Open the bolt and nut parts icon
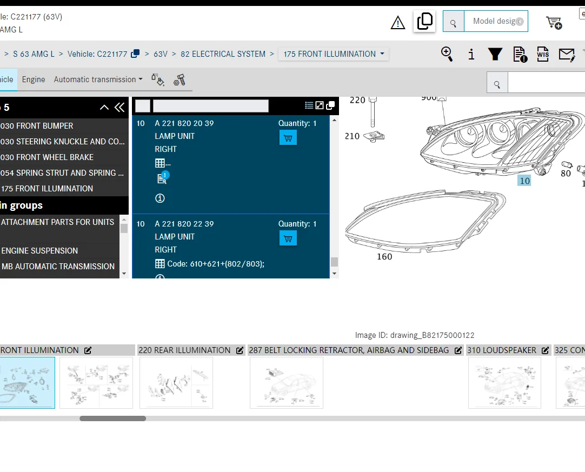The height and width of the screenshot is (472, 585). click(180, 80)
